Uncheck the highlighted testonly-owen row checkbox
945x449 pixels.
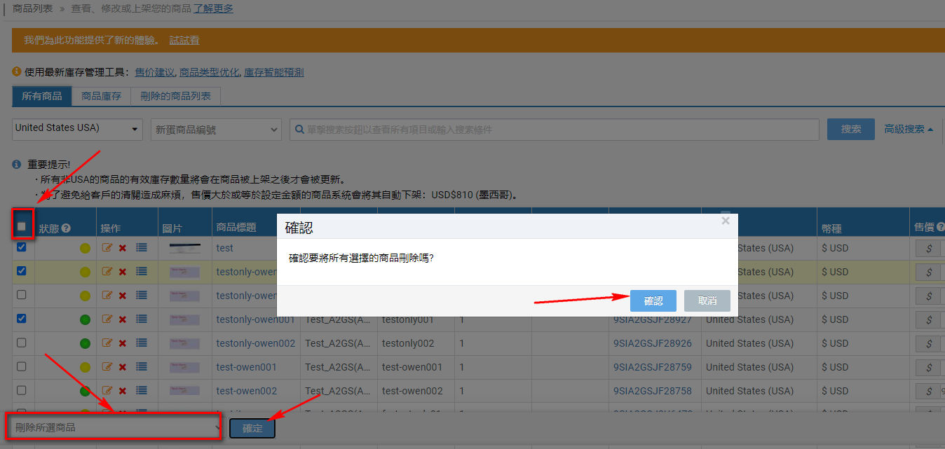pos(22,271)
